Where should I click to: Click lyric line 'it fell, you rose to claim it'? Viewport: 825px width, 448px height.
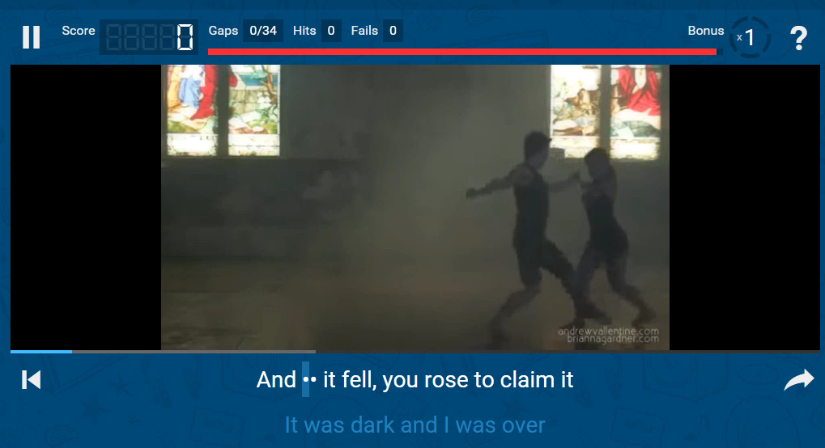click(x=448, y=379)
